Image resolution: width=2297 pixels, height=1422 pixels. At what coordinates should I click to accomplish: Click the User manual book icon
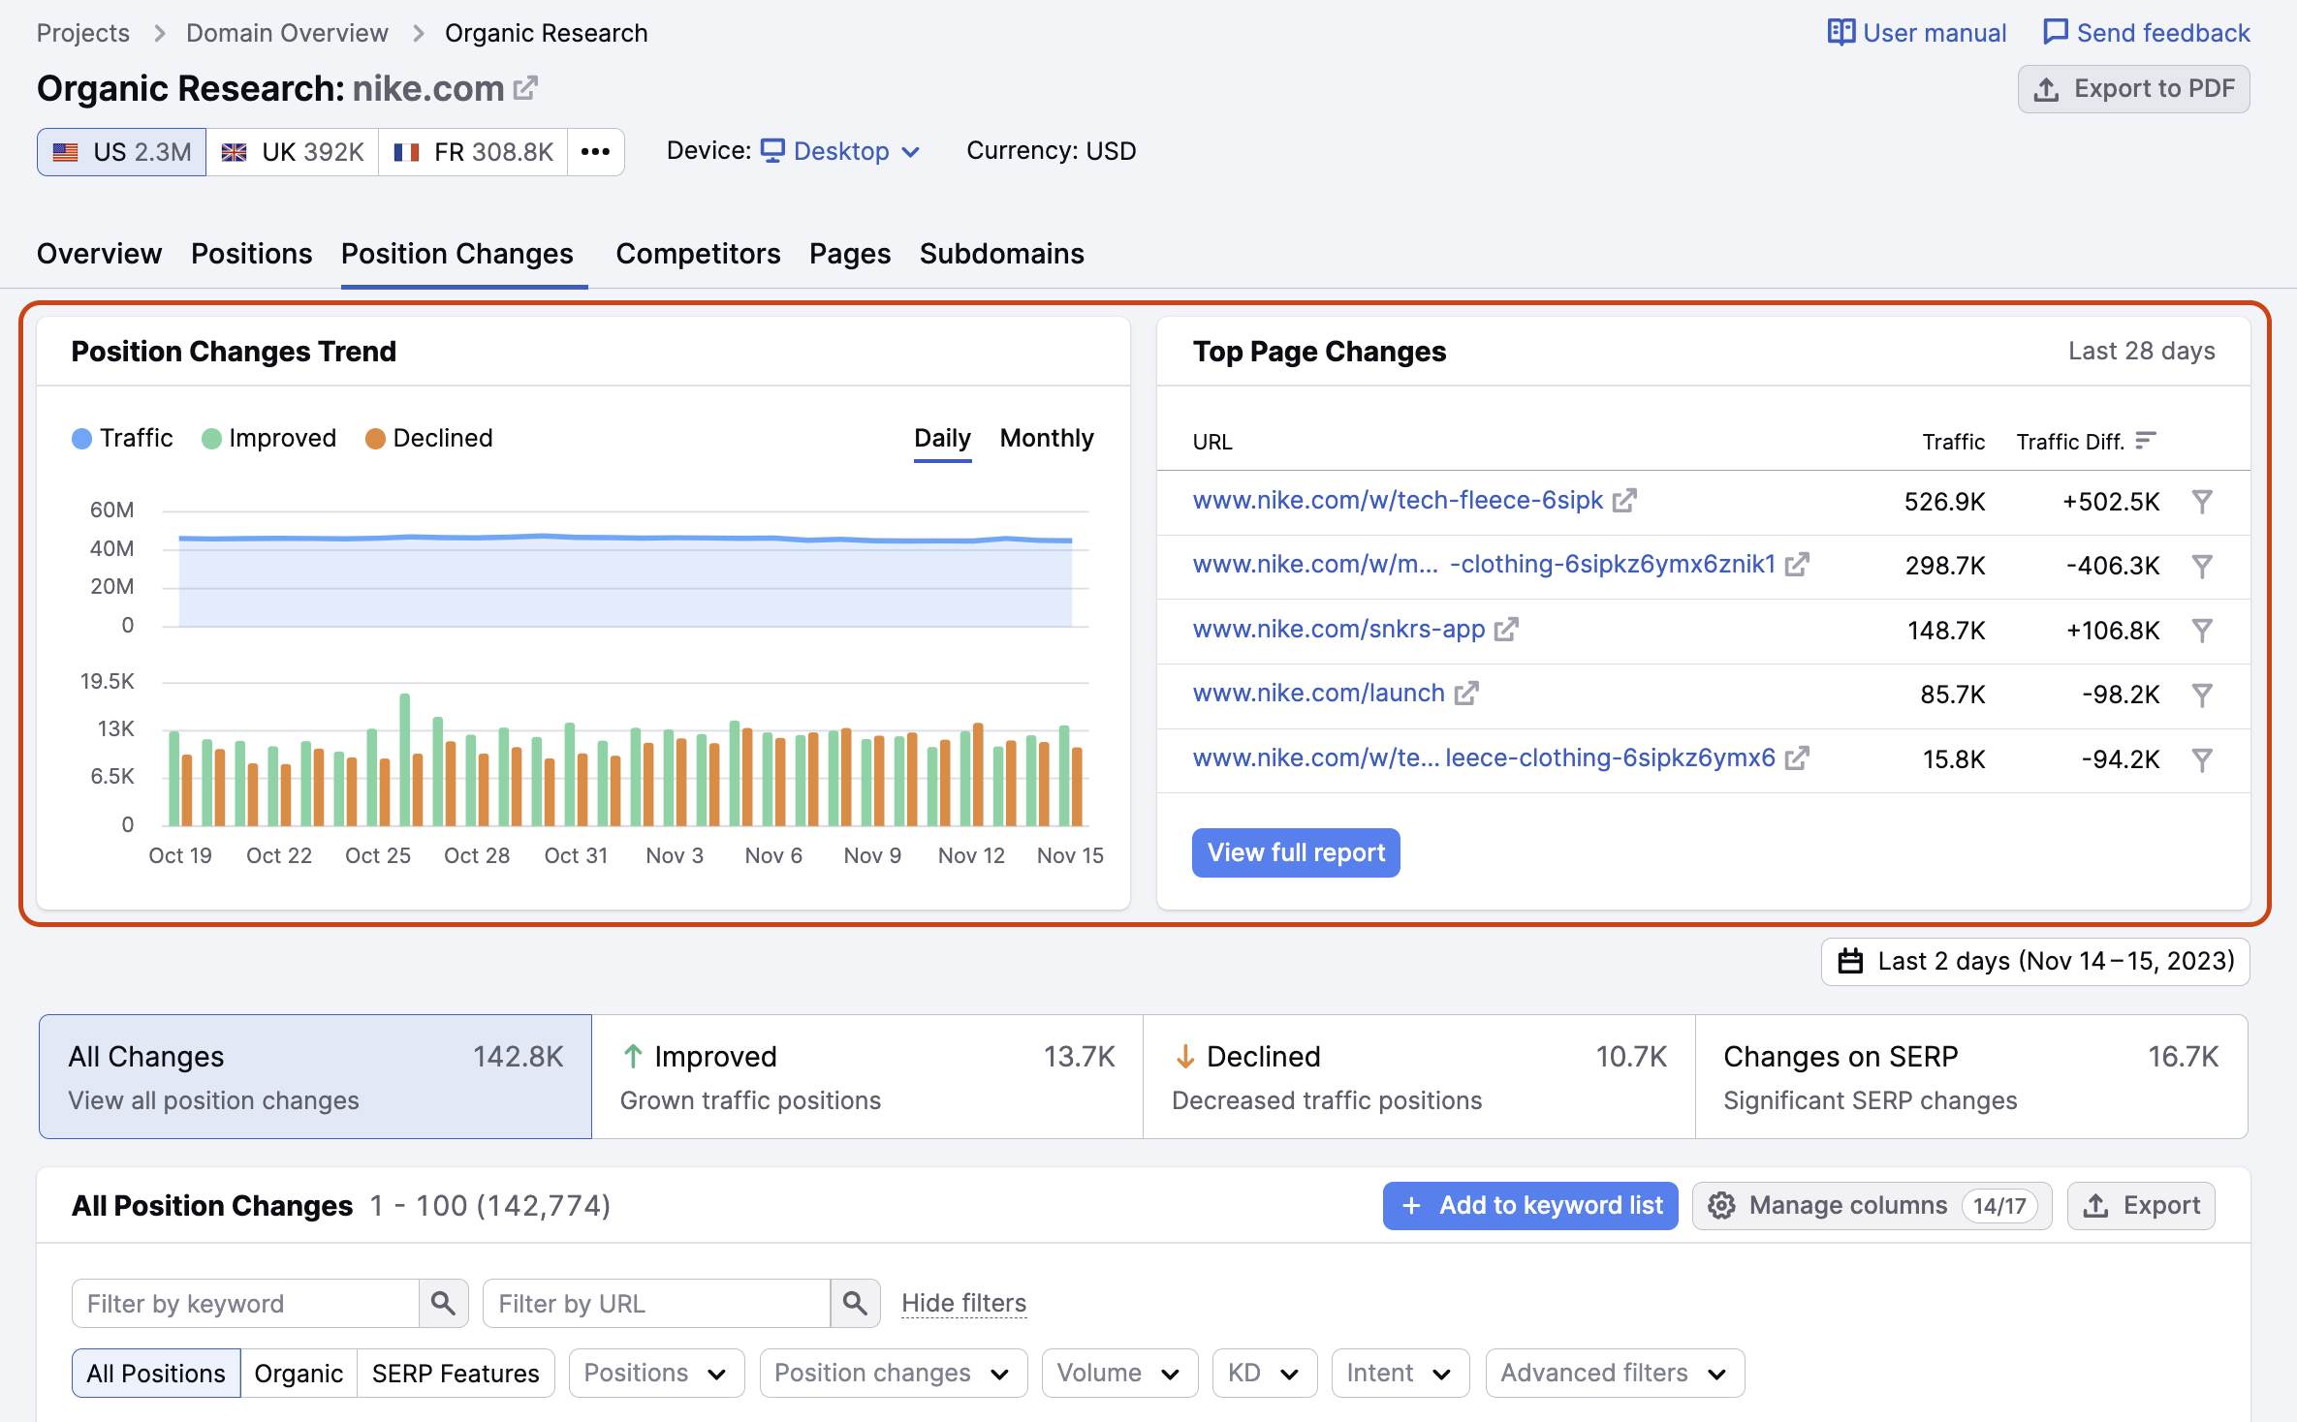(x=1841, y=32)
